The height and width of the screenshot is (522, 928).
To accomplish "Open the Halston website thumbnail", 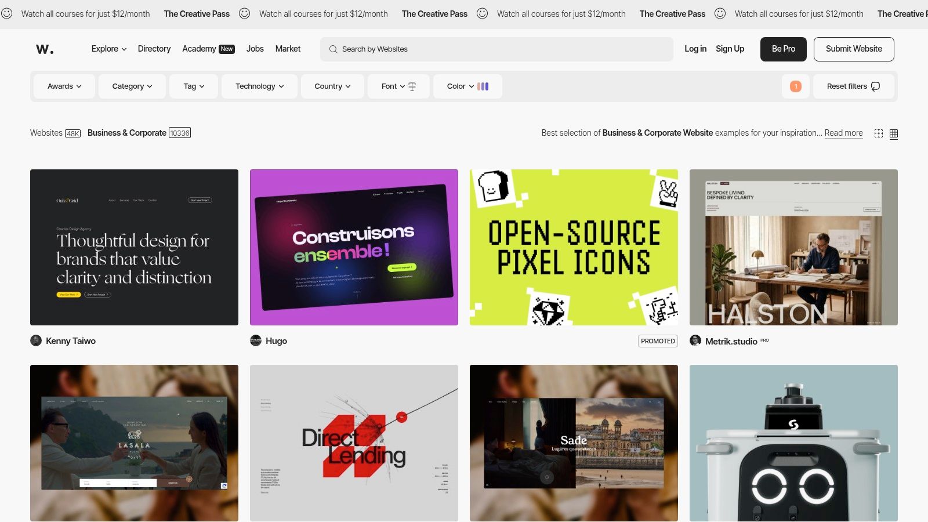I will click(793, 247).
